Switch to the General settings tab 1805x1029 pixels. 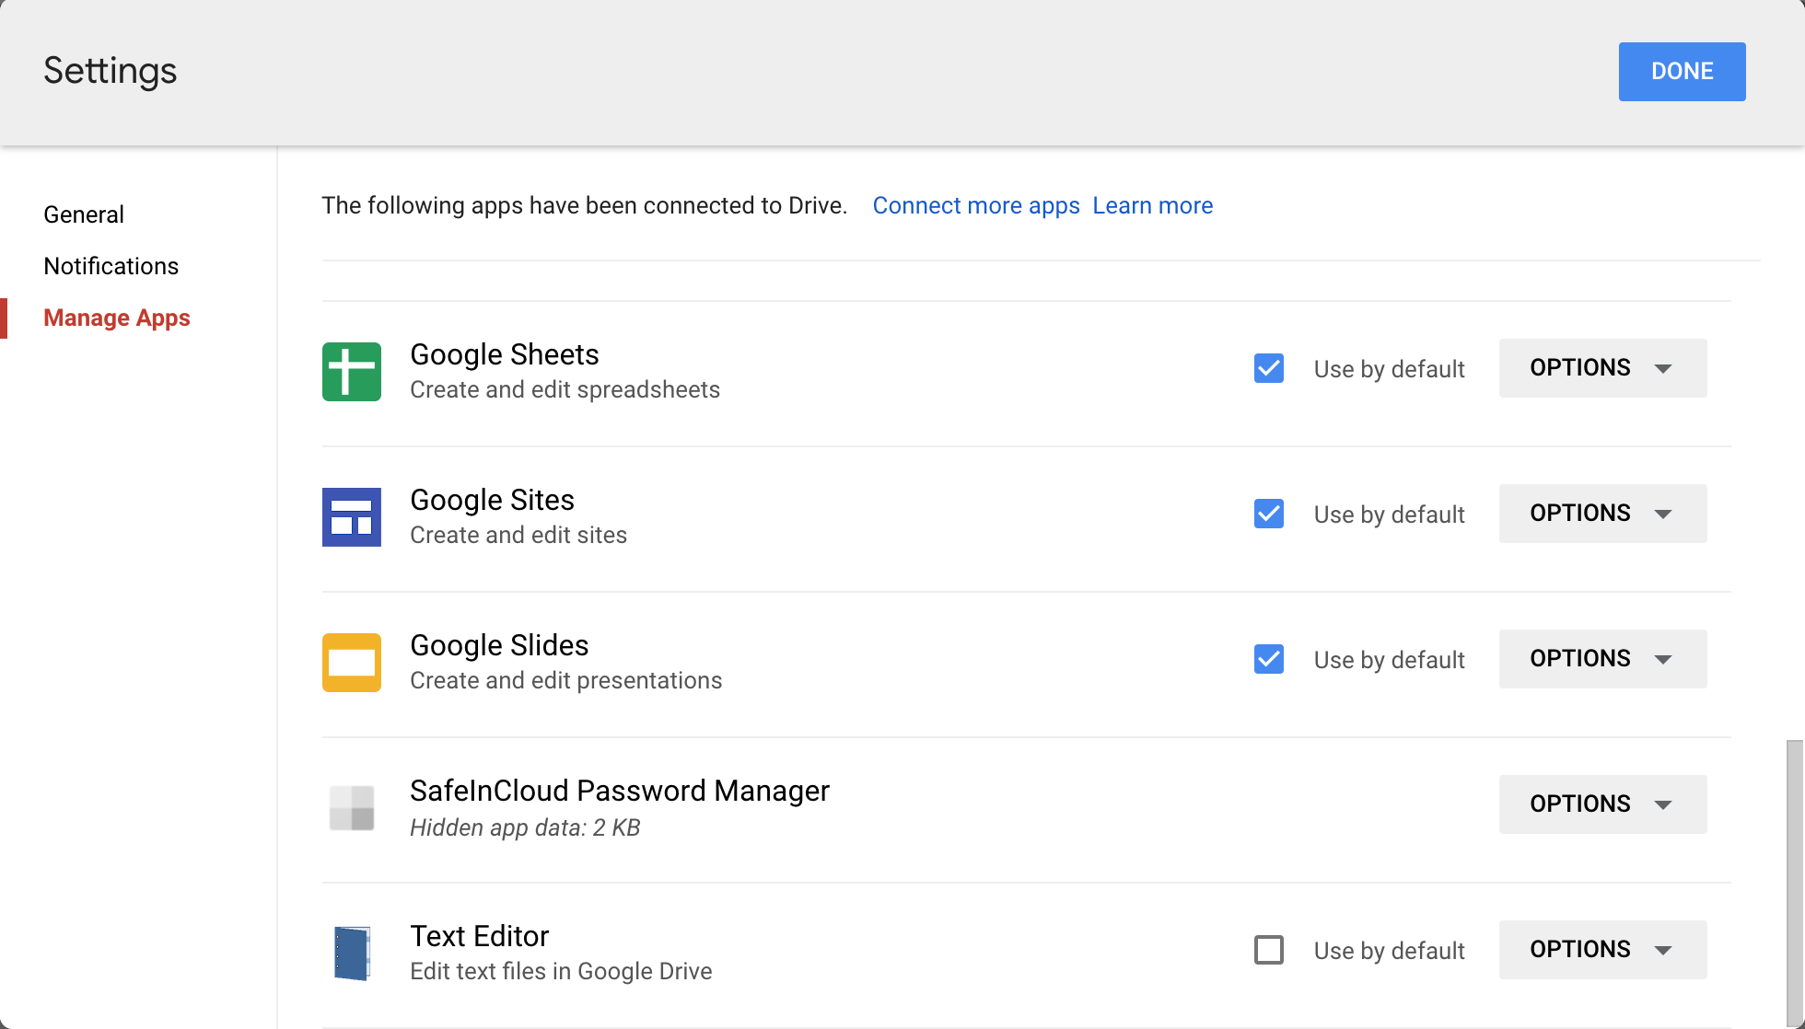tap(84, 214)
